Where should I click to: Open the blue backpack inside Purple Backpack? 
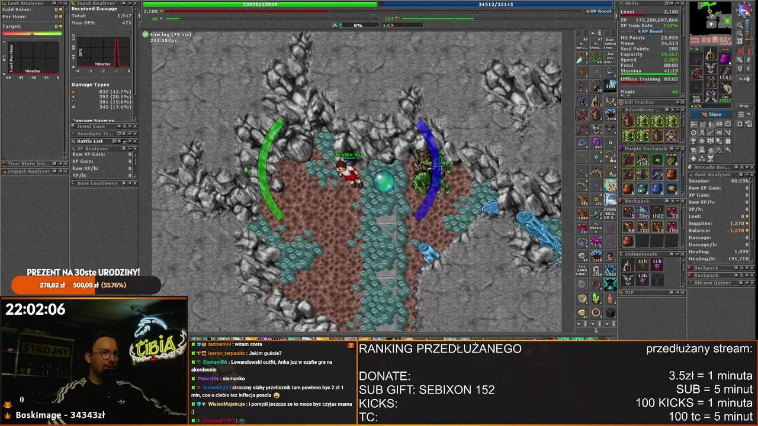tap(657, 189)
